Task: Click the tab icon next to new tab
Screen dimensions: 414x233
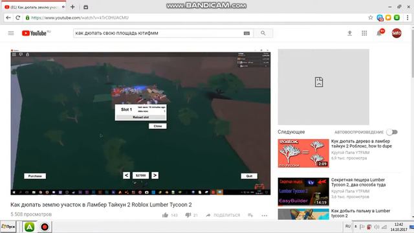Action: coord(86,7)
